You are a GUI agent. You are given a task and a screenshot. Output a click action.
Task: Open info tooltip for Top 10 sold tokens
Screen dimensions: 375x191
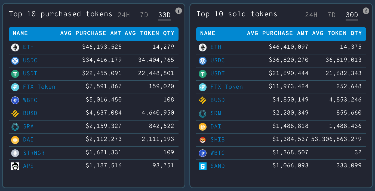point(366,11)
